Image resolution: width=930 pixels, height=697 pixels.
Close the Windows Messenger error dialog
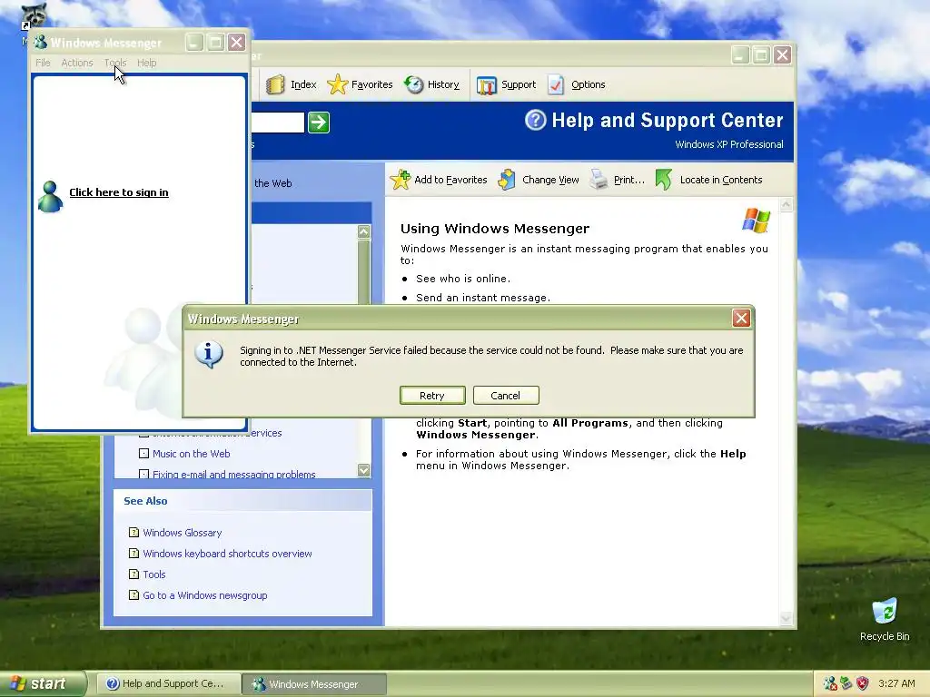point(741,319)
